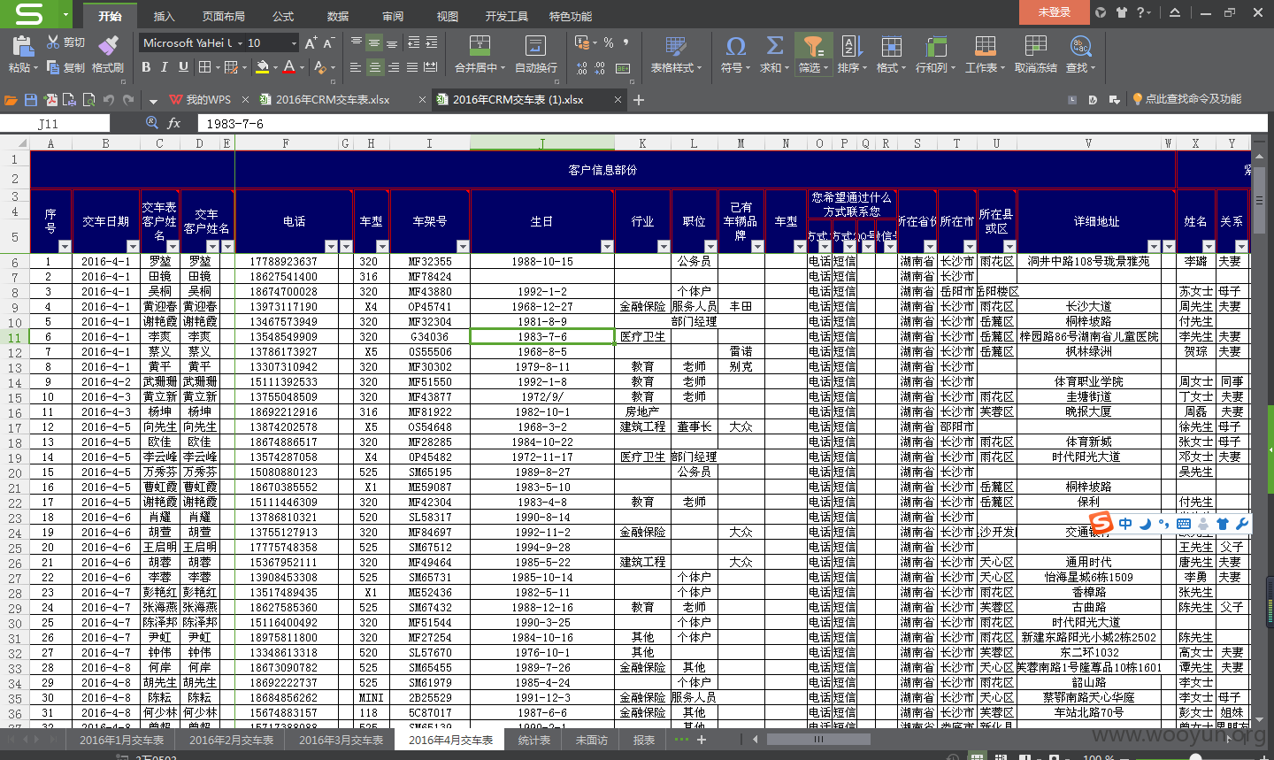Increase font size with A+ icon

311,42
